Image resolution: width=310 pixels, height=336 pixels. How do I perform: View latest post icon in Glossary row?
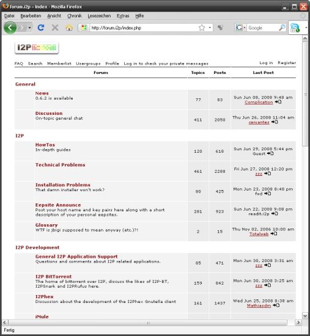point(274,234)
